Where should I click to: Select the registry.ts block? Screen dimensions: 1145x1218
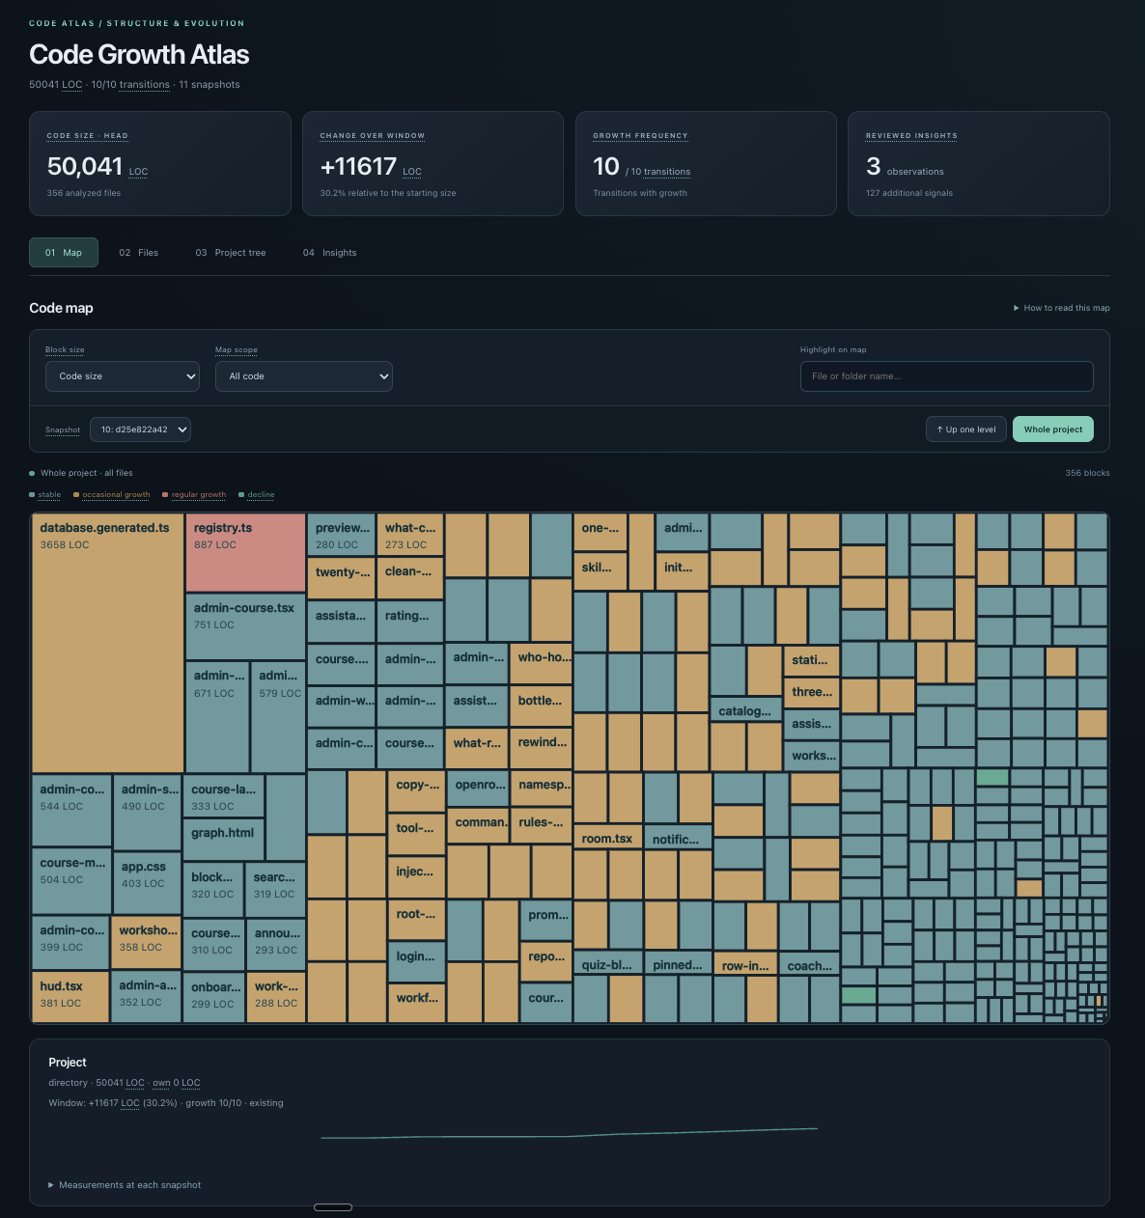[245, 553]
